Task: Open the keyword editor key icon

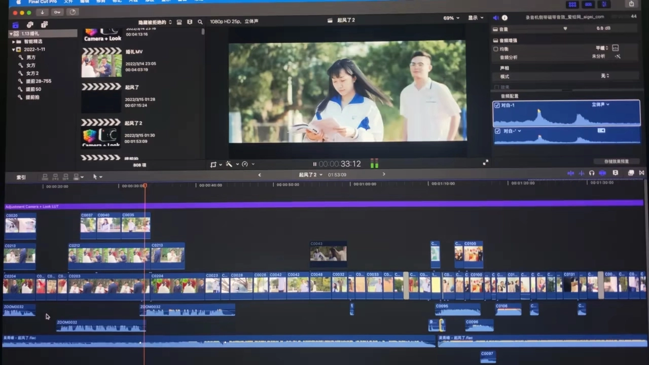Action: (57, 12)
